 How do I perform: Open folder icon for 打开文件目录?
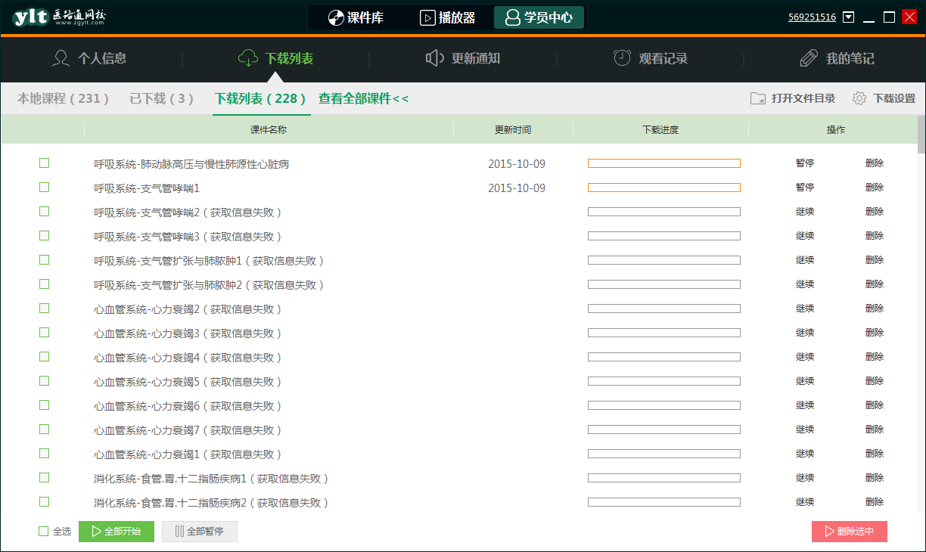(x=757, y=98)
